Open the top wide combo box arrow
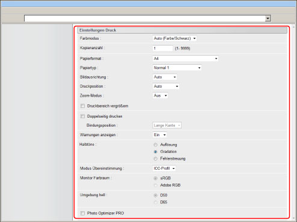 tap(268, 19)
